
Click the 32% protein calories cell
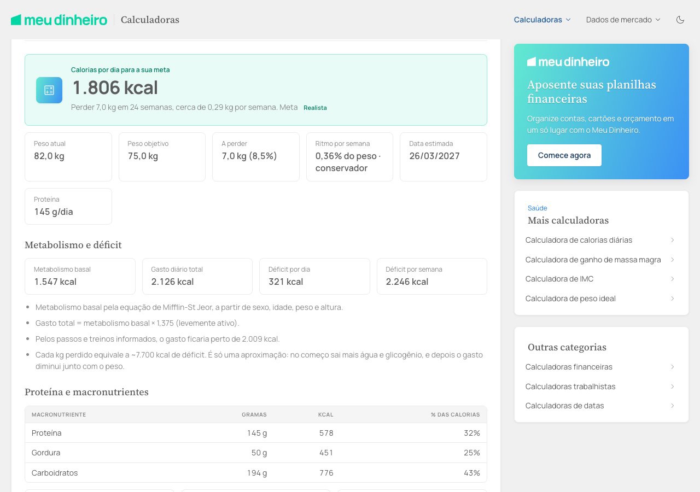click(472, 433)
